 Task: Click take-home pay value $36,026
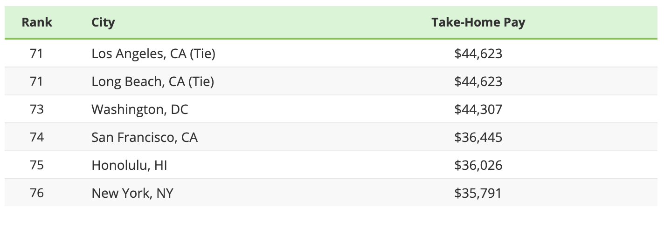click(478, 165)
